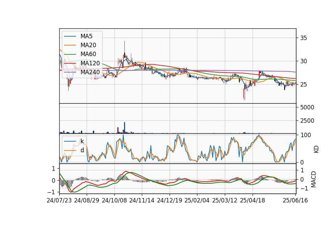
Task: Click the 30 price axis tick label
Action: [x=303, y=61]
